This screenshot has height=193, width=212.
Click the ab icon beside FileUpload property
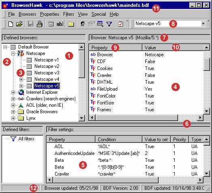click(x=93, y=89)
